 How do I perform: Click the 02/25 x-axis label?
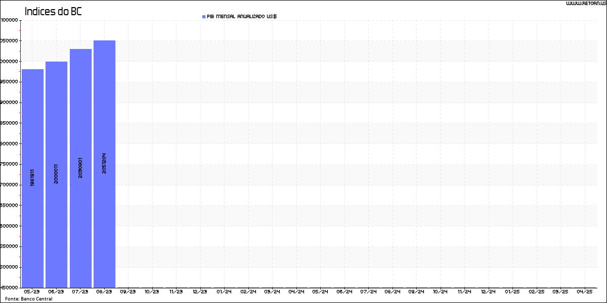pyautogui.click(x=536, y=291)
